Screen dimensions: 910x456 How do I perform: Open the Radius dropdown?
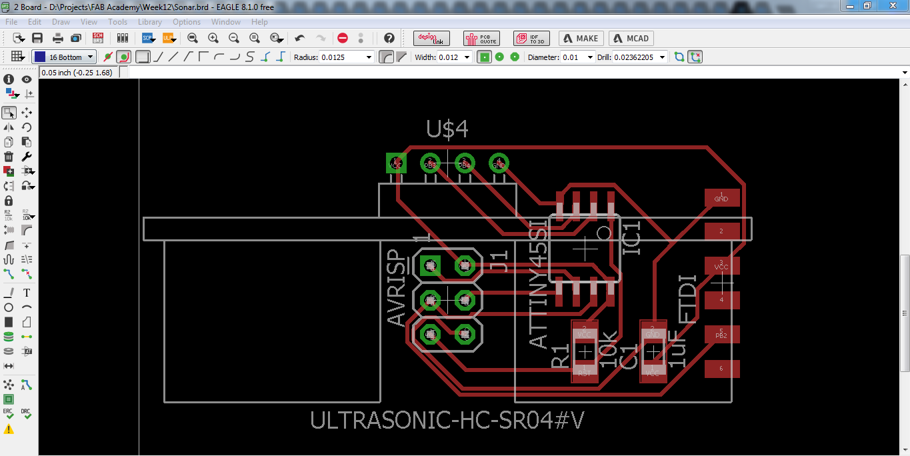click(x=369, y=57)
